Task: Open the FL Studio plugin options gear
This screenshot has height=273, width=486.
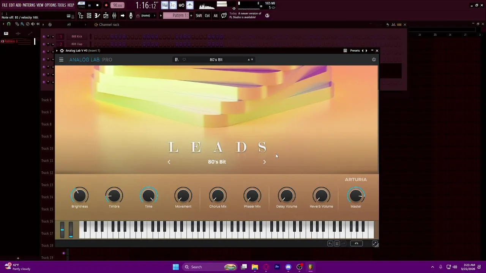Action: (62, 50)
